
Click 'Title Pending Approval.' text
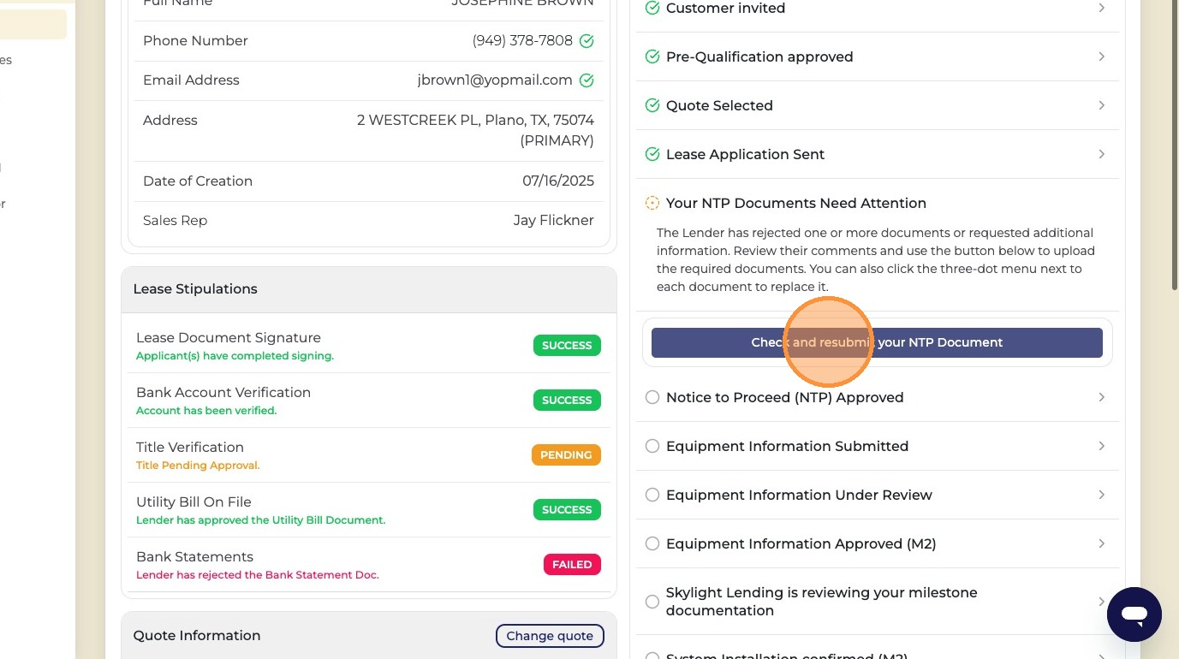198,466
